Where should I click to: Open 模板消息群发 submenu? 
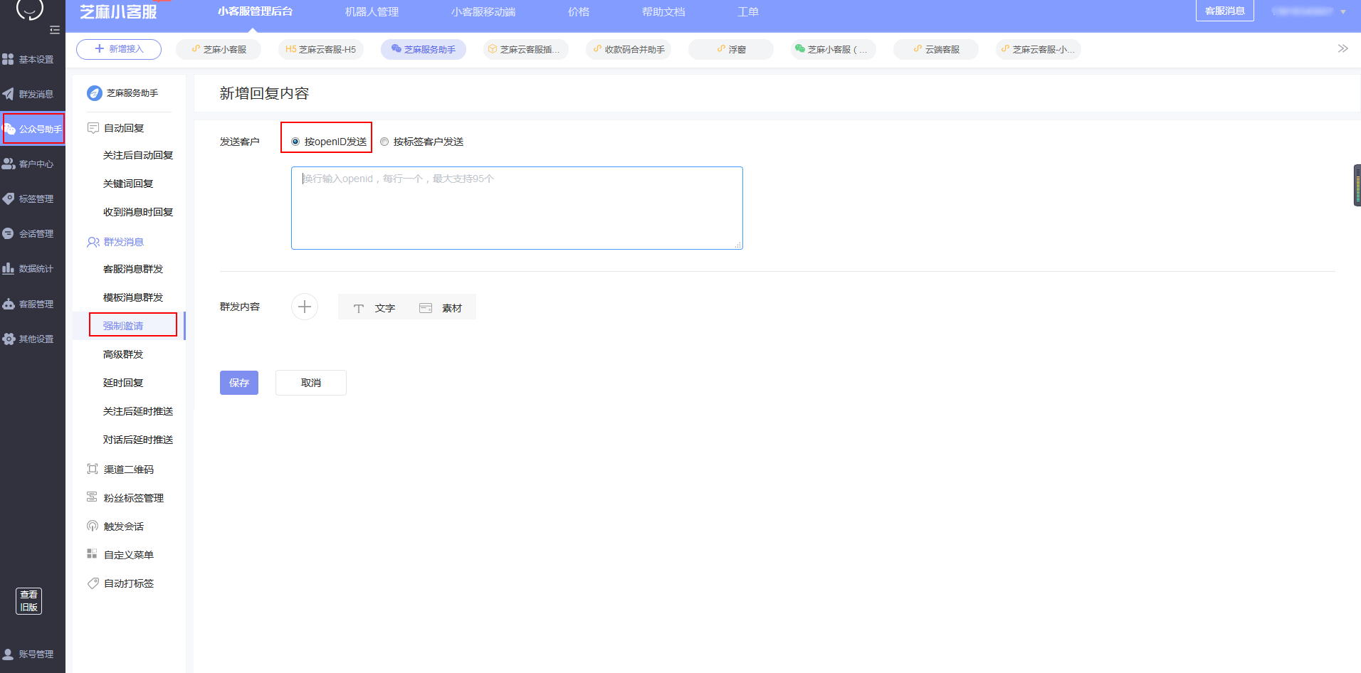point(133,297)
